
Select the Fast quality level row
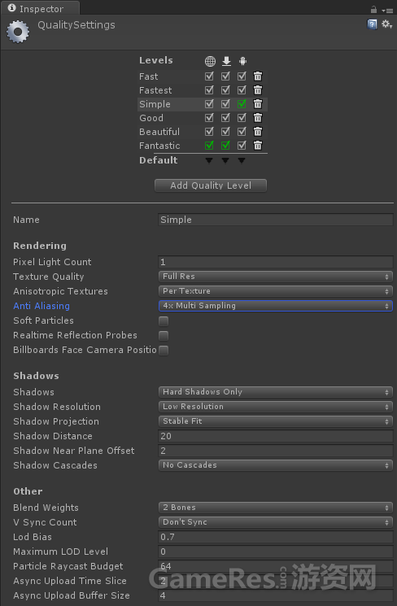coord(203,76)
